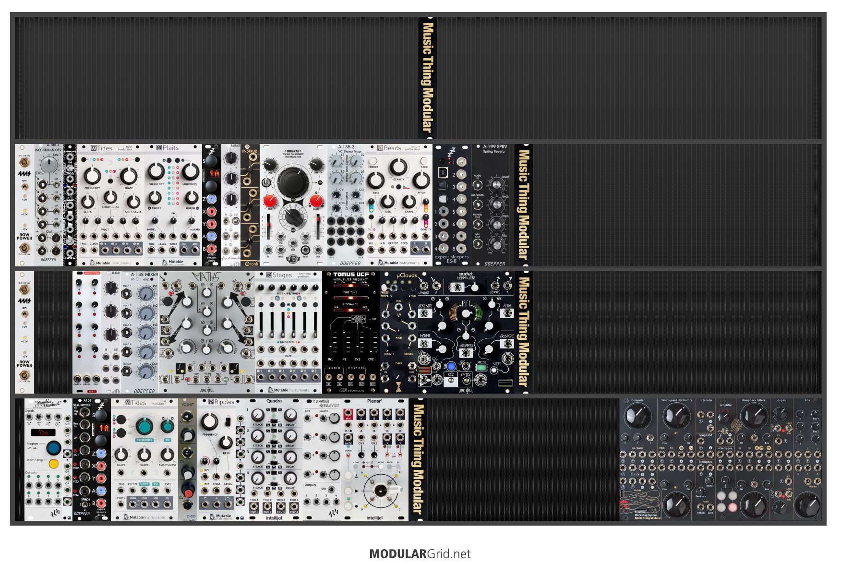841x564 pixels.
Task: Select the Morphagene module
Action: [466, 333]
